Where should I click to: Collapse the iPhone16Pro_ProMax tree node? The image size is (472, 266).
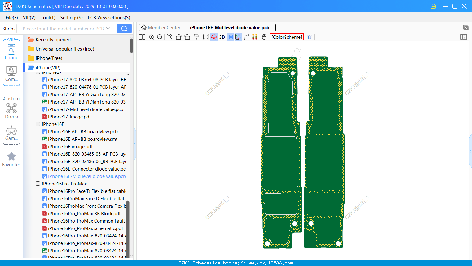click(38, 184)
